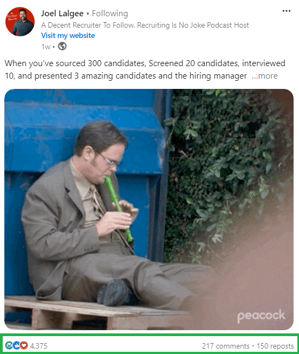Click the globe public visibility icon

(x=62, y=47)
